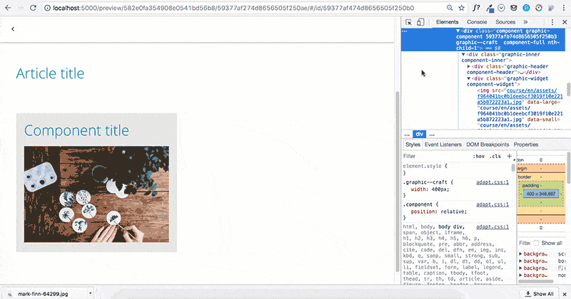Screen dimensions: 571x299
Task: View site information icon in address bar
Action: [x=47, y=8]
